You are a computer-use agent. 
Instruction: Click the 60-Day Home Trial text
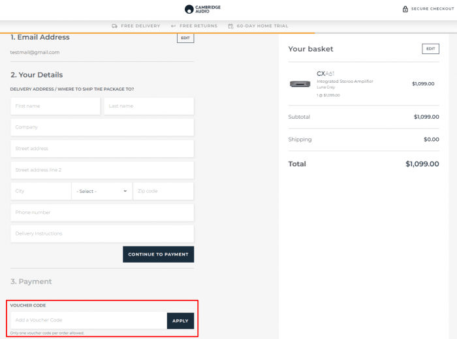point(262,26)
